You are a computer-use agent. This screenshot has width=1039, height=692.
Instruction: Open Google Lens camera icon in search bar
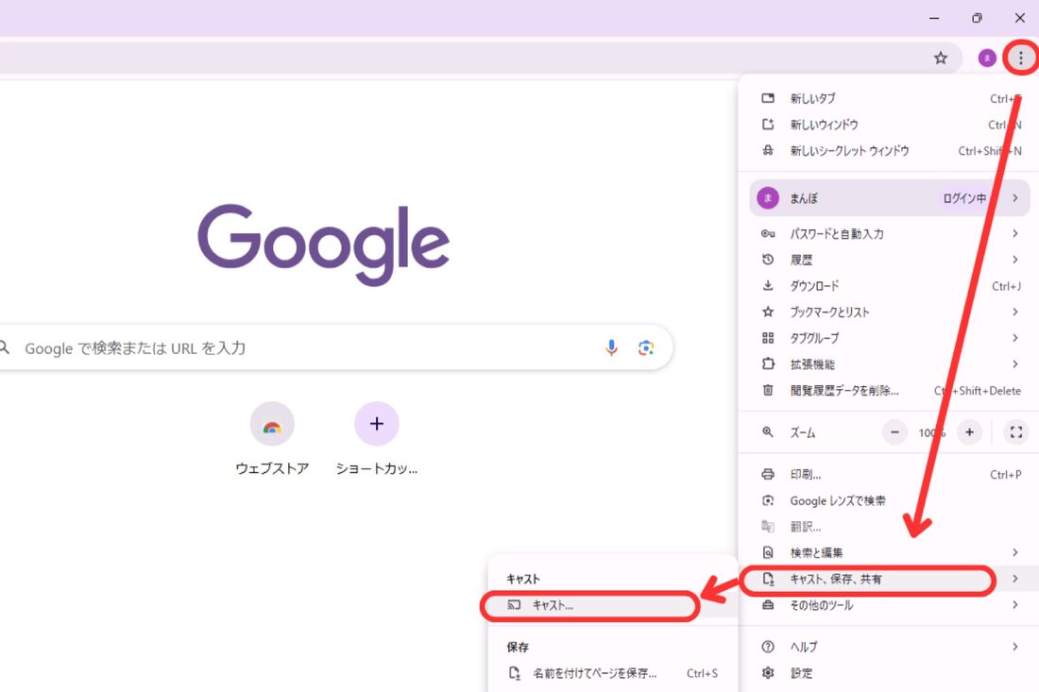point(646,348)
